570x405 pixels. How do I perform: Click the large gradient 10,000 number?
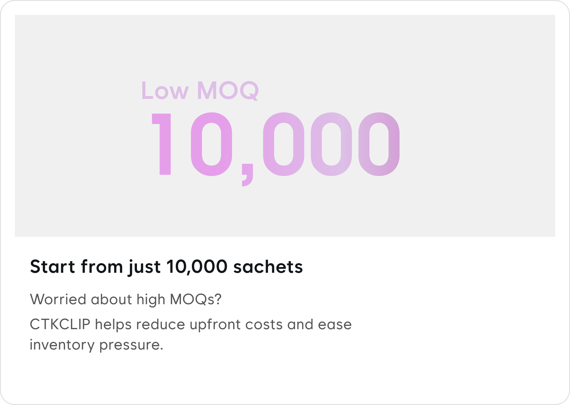pos(276,145)
